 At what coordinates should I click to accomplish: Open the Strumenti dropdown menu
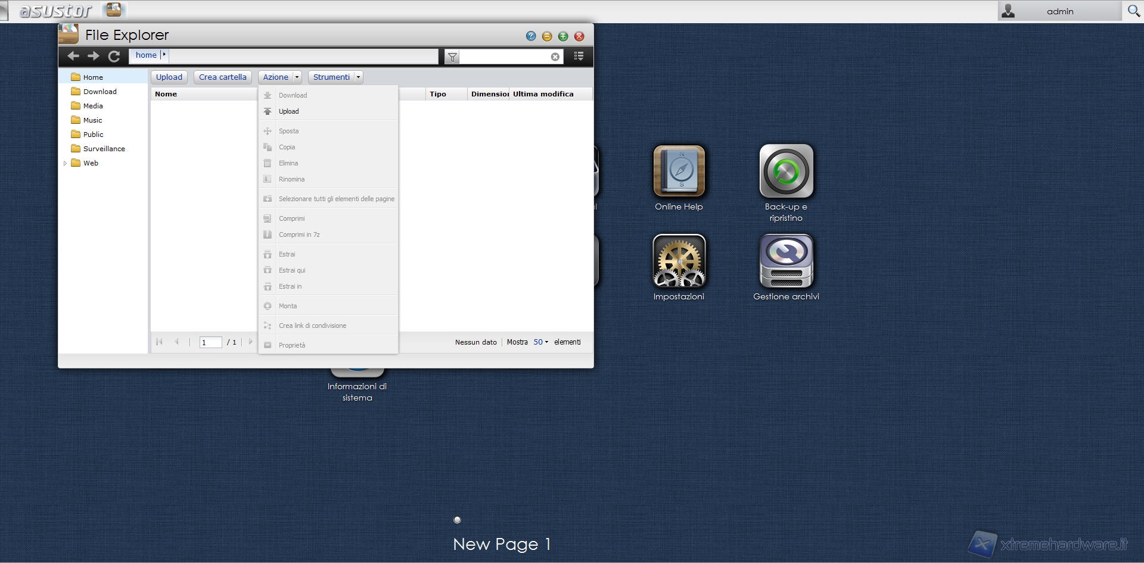click(358, 77)
